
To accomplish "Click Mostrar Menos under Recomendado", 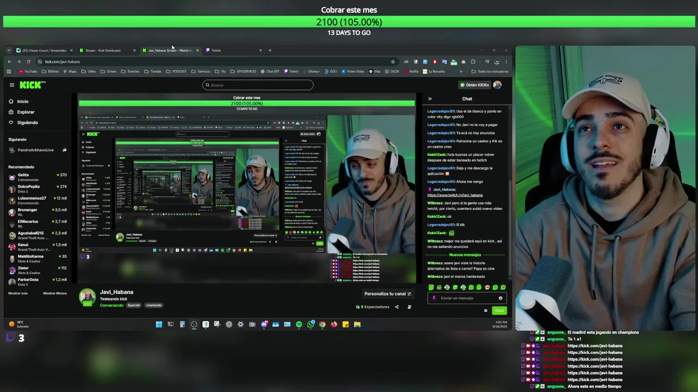I will (55, 293).
